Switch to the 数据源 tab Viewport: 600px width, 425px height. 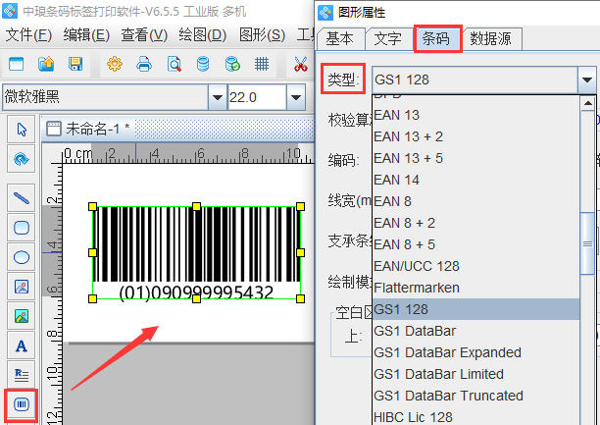click(494, 39)
